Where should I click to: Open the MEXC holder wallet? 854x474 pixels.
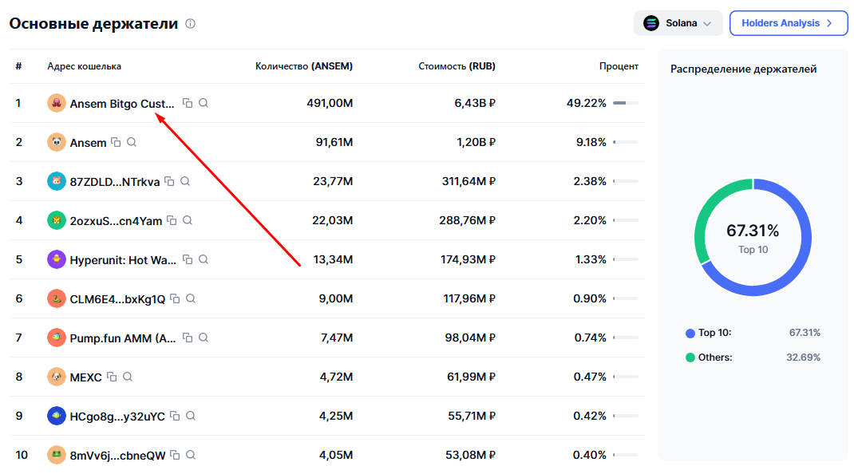point(85,377)
